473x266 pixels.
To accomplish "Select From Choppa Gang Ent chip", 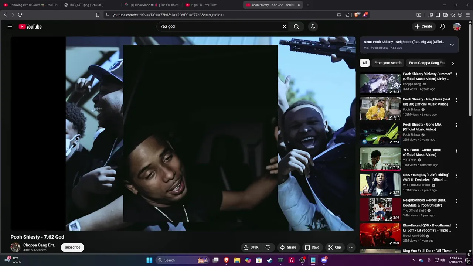I will 427,63.
